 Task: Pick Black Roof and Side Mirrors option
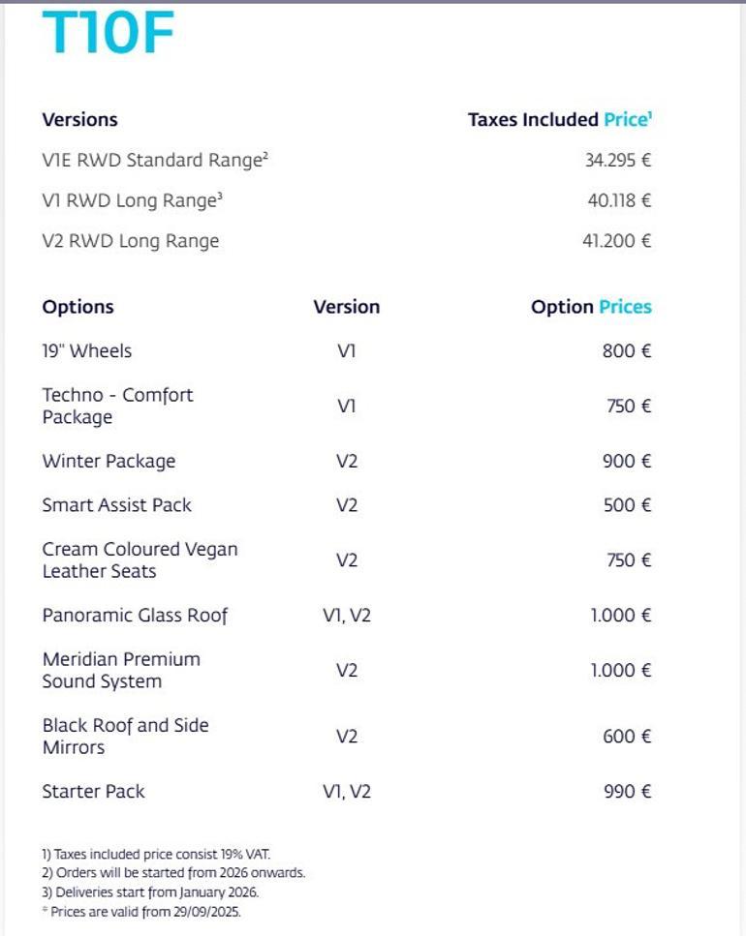(x=125, y=736)
